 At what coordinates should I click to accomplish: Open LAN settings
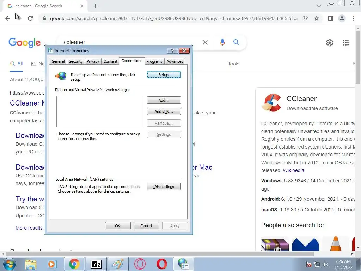[x=164, y=187]
